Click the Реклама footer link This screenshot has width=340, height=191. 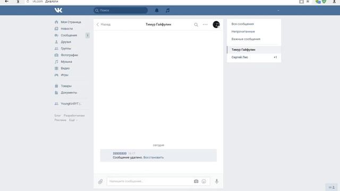coord(60,120)
